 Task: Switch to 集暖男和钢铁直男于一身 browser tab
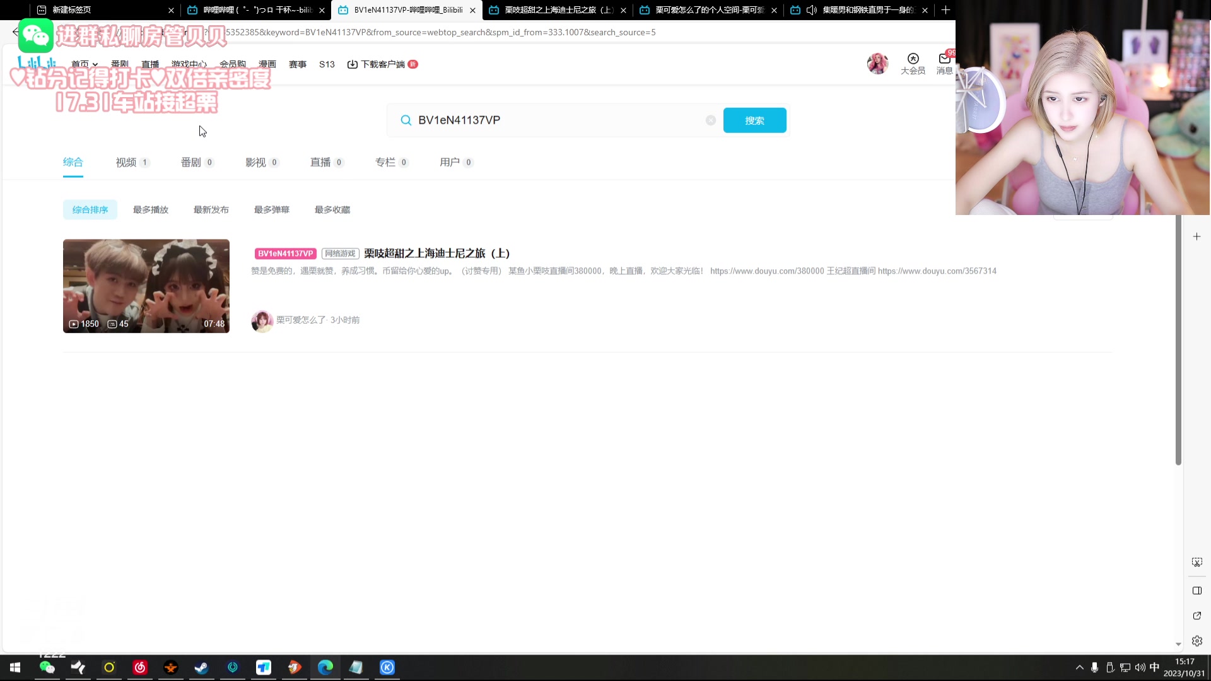[858, 10]
